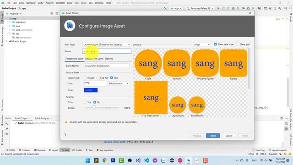Image resolution: width=293 pixels, height=165 pixels.
Task: Open the TODO tool window
Action: pos(10,150)
